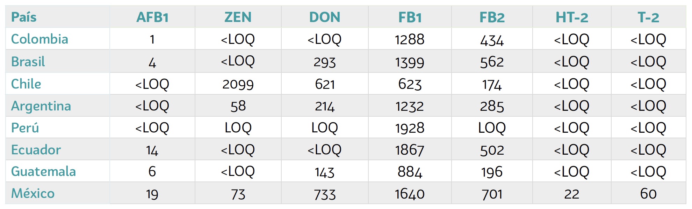Image resolution: width=692 pixels, height=209 pixels.
Task: Click the HT-2 column header
Action: [572, 17]
